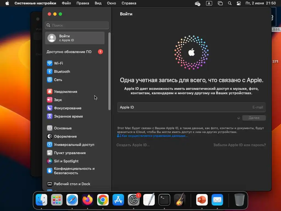Click the Далее button

[254, 118]
